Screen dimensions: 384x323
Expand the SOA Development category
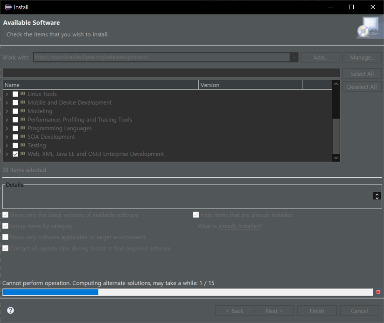click(7, 137)
